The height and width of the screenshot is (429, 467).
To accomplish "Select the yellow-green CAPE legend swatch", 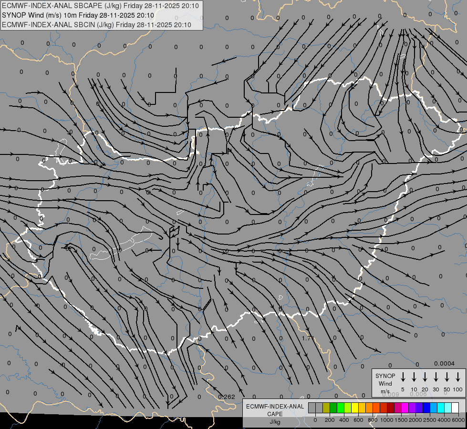I will tap(348, 408).
